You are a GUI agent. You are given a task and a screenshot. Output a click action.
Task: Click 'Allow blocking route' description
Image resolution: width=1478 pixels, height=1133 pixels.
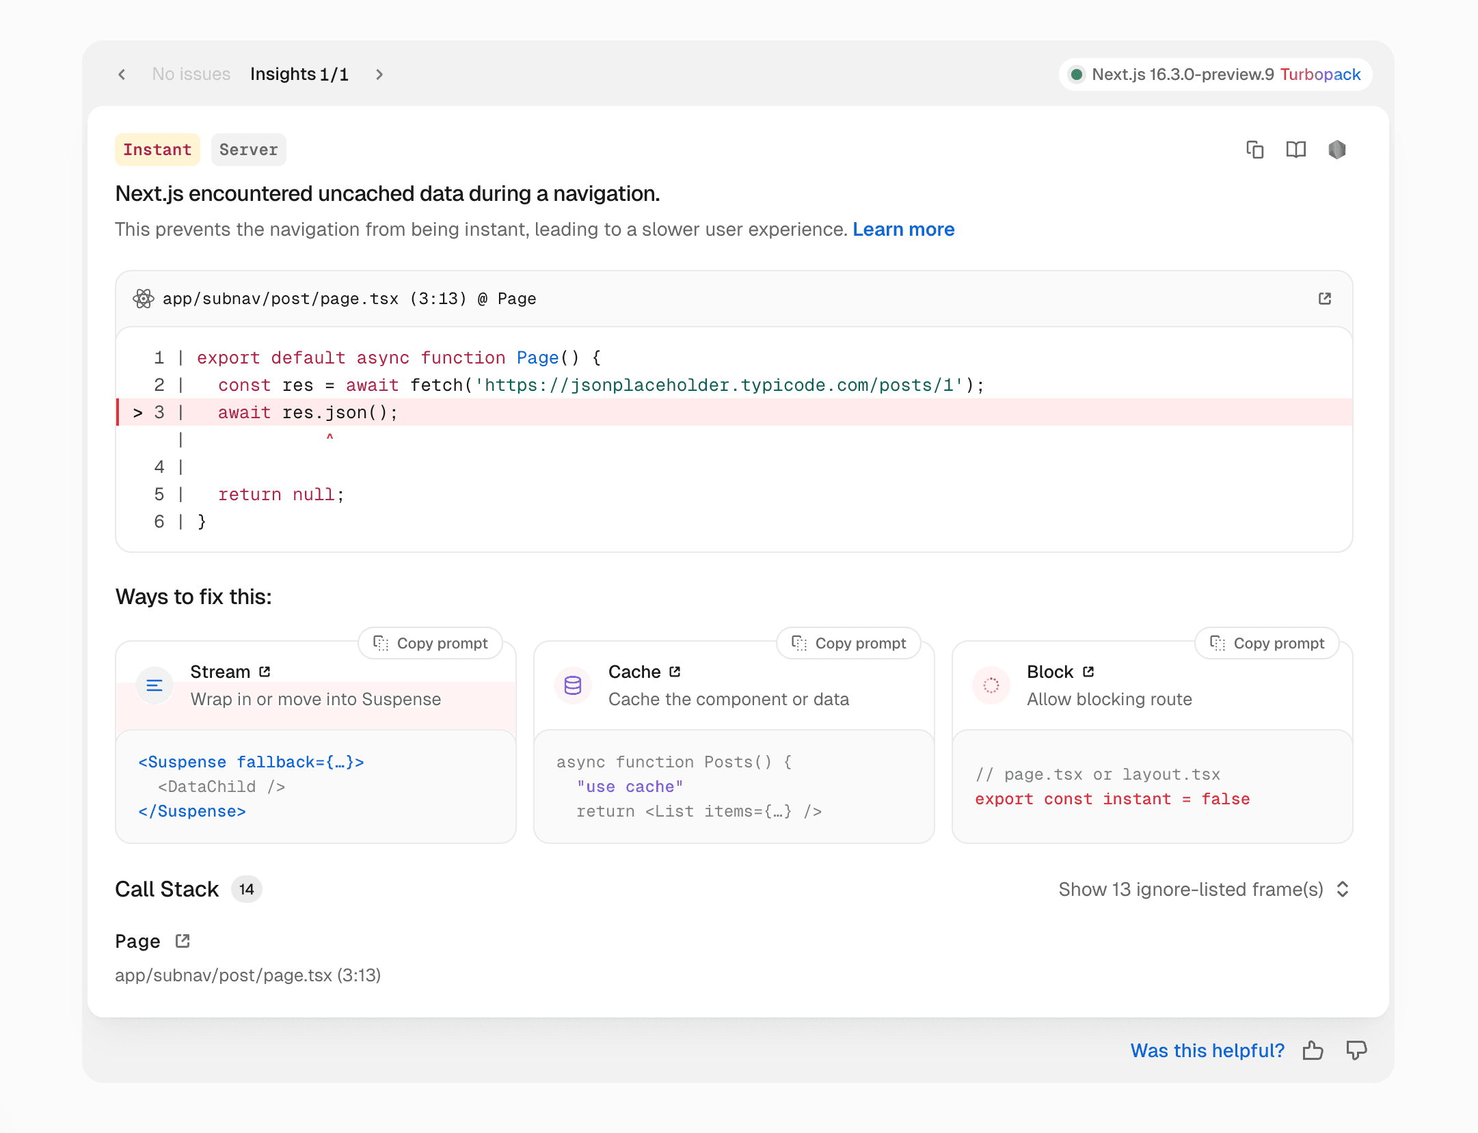pyautogui.click(x=1110, y=699)
